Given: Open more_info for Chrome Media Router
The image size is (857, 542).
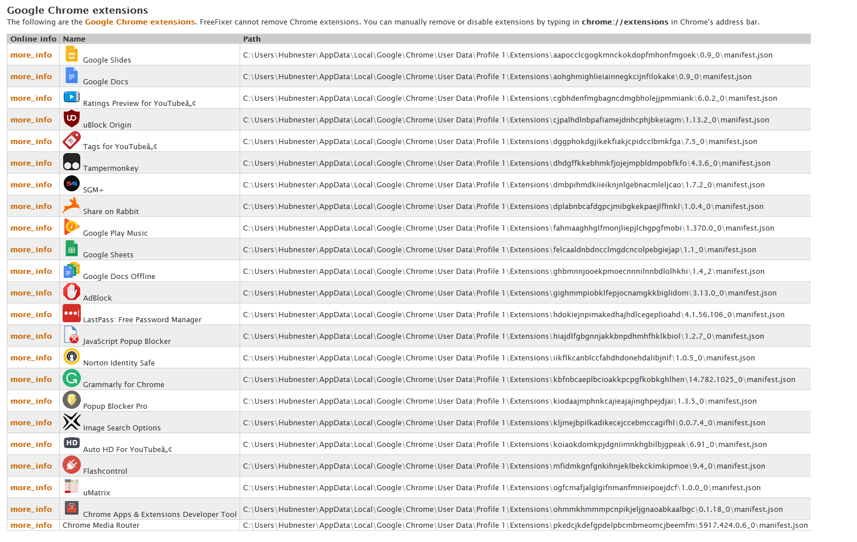Looking at the screenshot, I should coord(31,525).
